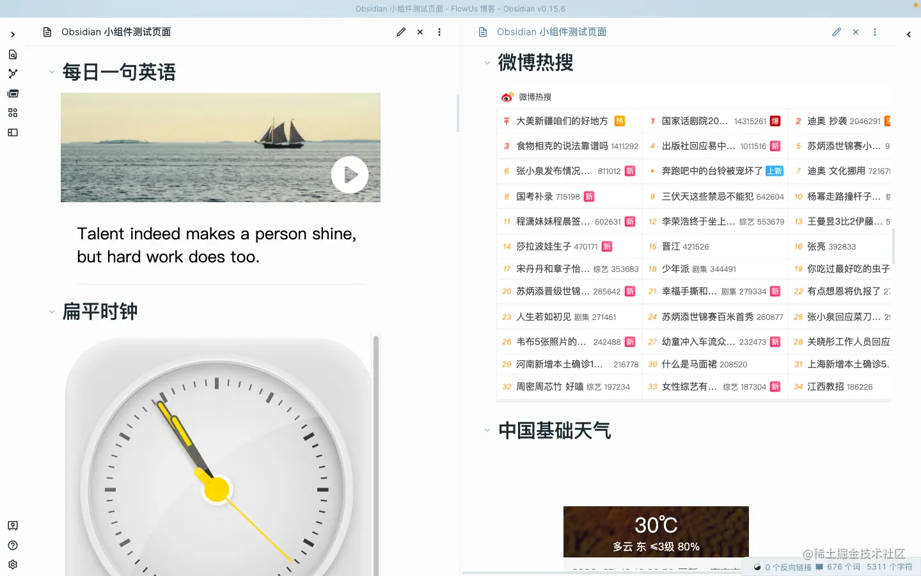The height and width of the screenshot is (576, 921).
Task: Open 国考补录 hot search entry
Action: pyautogui.click(x=535, y=196)
